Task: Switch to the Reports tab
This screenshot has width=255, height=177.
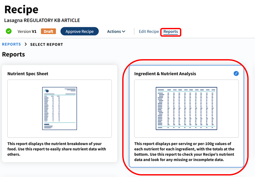Action: click(171, 32)
